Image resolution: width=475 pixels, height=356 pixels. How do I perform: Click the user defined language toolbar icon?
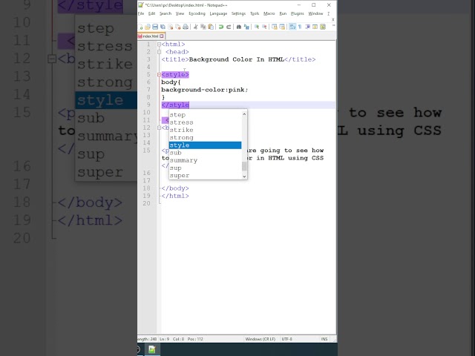tap(315, 27)
